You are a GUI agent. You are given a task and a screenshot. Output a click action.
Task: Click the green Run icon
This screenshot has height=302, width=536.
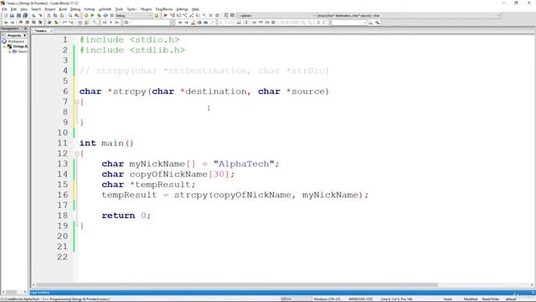pyautogui.click(x=92, y=15)
